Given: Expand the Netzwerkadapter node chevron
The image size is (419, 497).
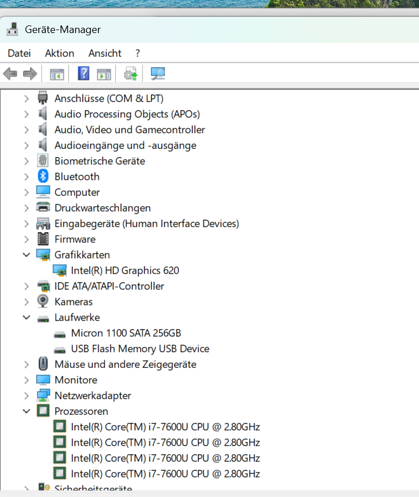Looking at the screenshot, I should pyautogui.click(x=26, y=396).
